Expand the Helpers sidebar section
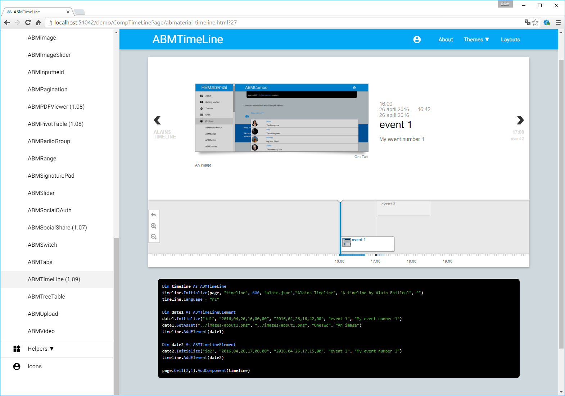Image resolution: width=565 pixels, height=396 pixels. (40, 349)
